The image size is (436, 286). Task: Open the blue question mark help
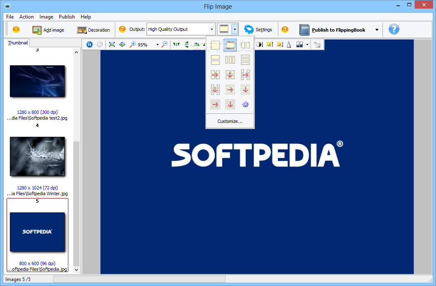tap(394, 29)
